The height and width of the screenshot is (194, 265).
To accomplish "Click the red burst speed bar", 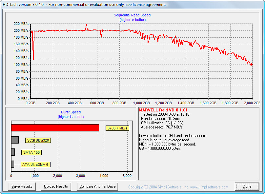I will point(55,128).
